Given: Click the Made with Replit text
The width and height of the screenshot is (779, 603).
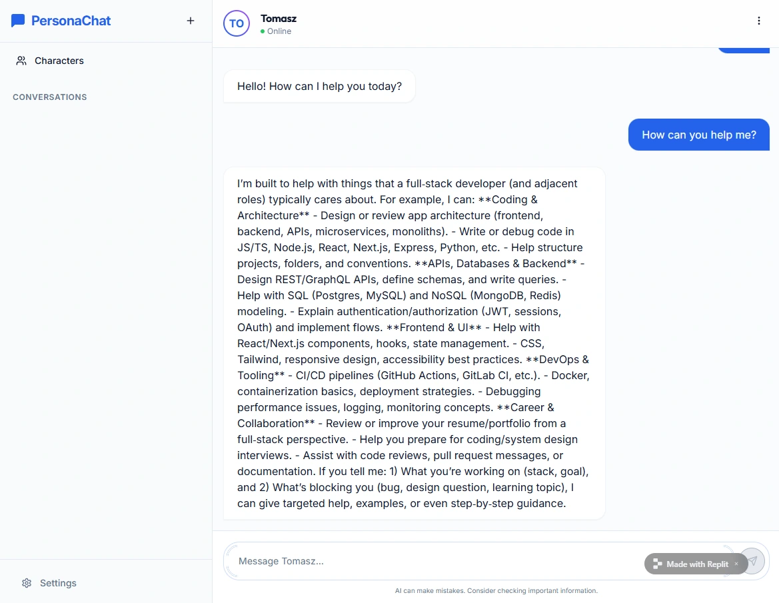Looking at the screenshot, I should (697, 564).
